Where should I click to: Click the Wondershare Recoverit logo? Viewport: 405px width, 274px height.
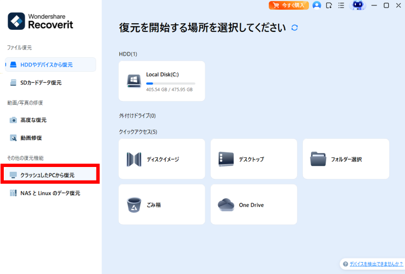(40, 21)
